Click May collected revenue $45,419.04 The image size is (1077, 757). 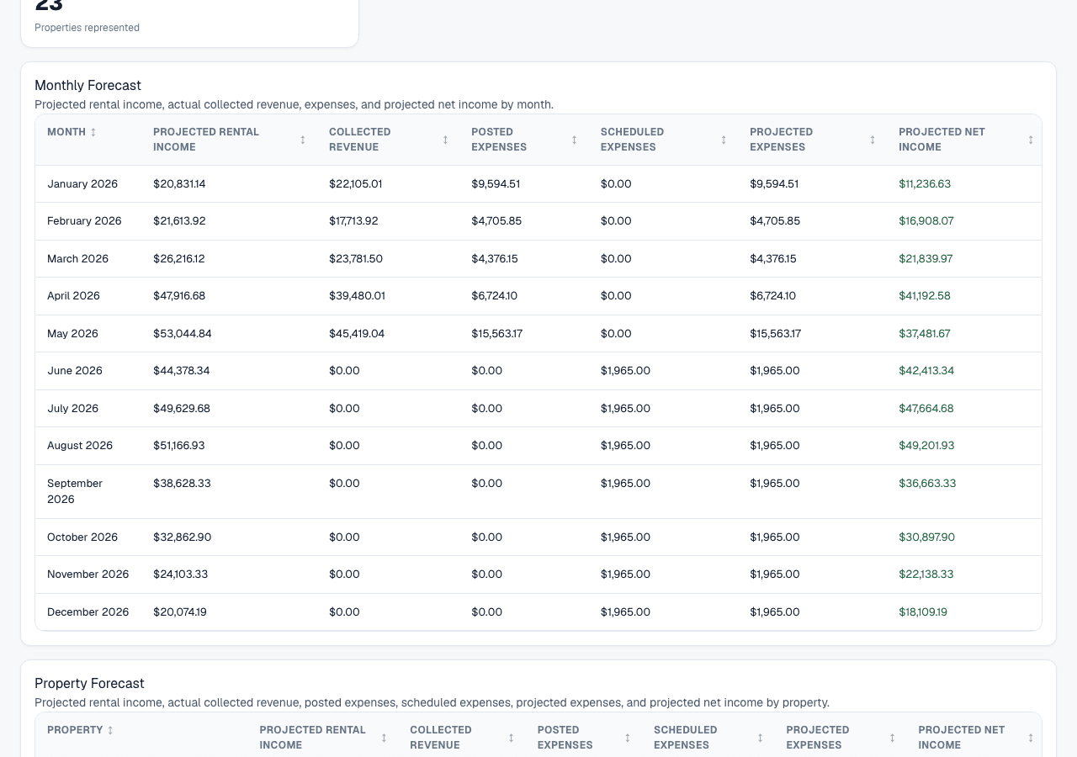(357, 334)
